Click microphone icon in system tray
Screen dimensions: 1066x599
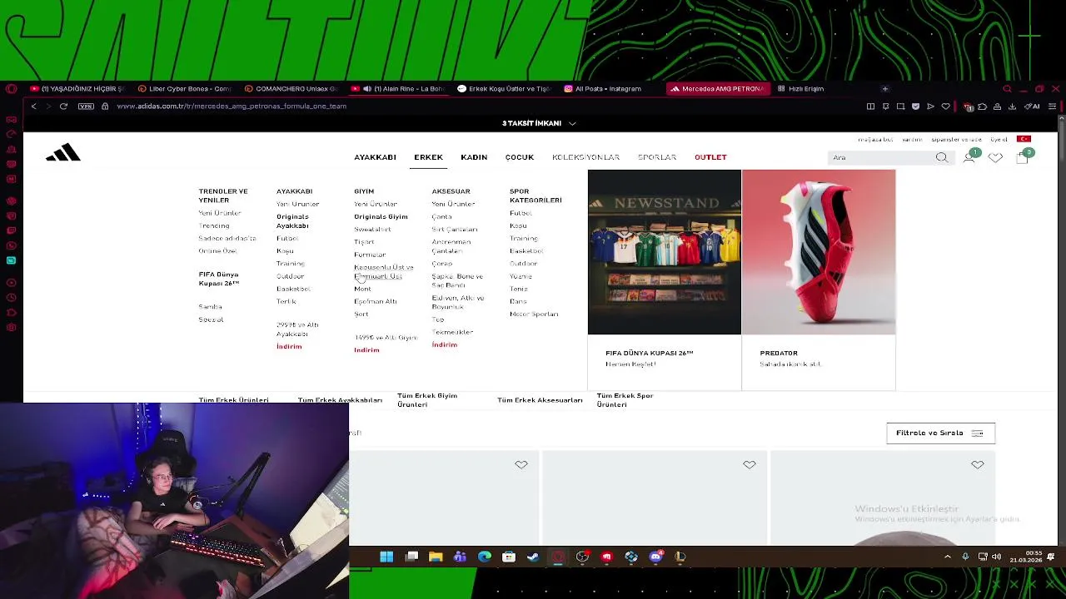(966, 557)
